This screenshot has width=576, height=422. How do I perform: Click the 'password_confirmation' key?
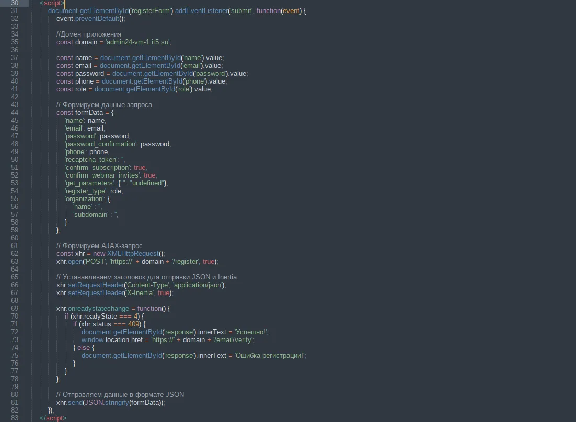101,144
